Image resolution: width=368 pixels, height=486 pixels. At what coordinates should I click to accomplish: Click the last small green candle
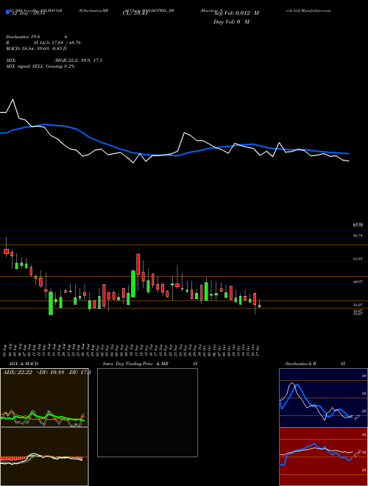pos(260,306)
